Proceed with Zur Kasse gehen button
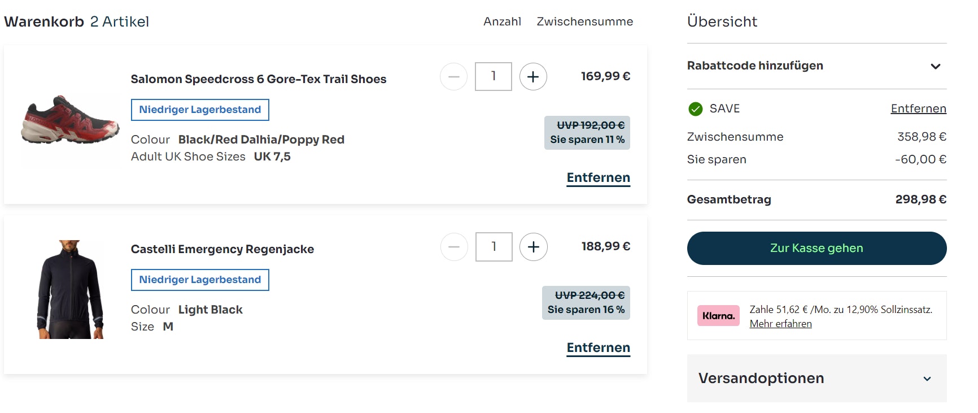 point(817,249)
